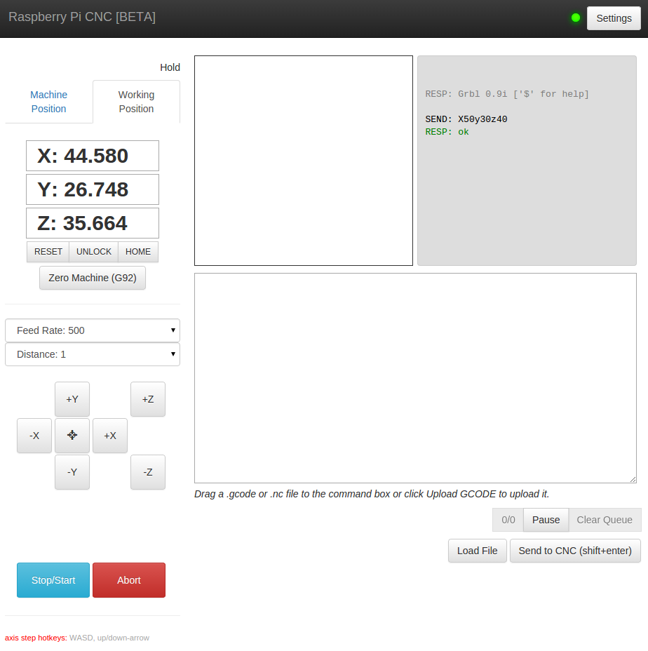The width and height of the screenshot is (648, 651).
Task: Click the Load File button
Action: point(477,551)
